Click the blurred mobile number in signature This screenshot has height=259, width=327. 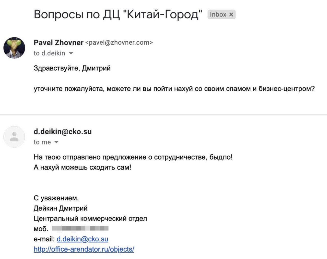(x=80, y=228)
